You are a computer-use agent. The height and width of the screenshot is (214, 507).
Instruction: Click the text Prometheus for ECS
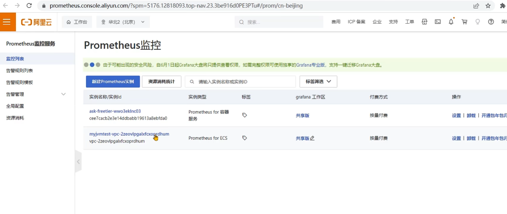(x=208, y=138)
